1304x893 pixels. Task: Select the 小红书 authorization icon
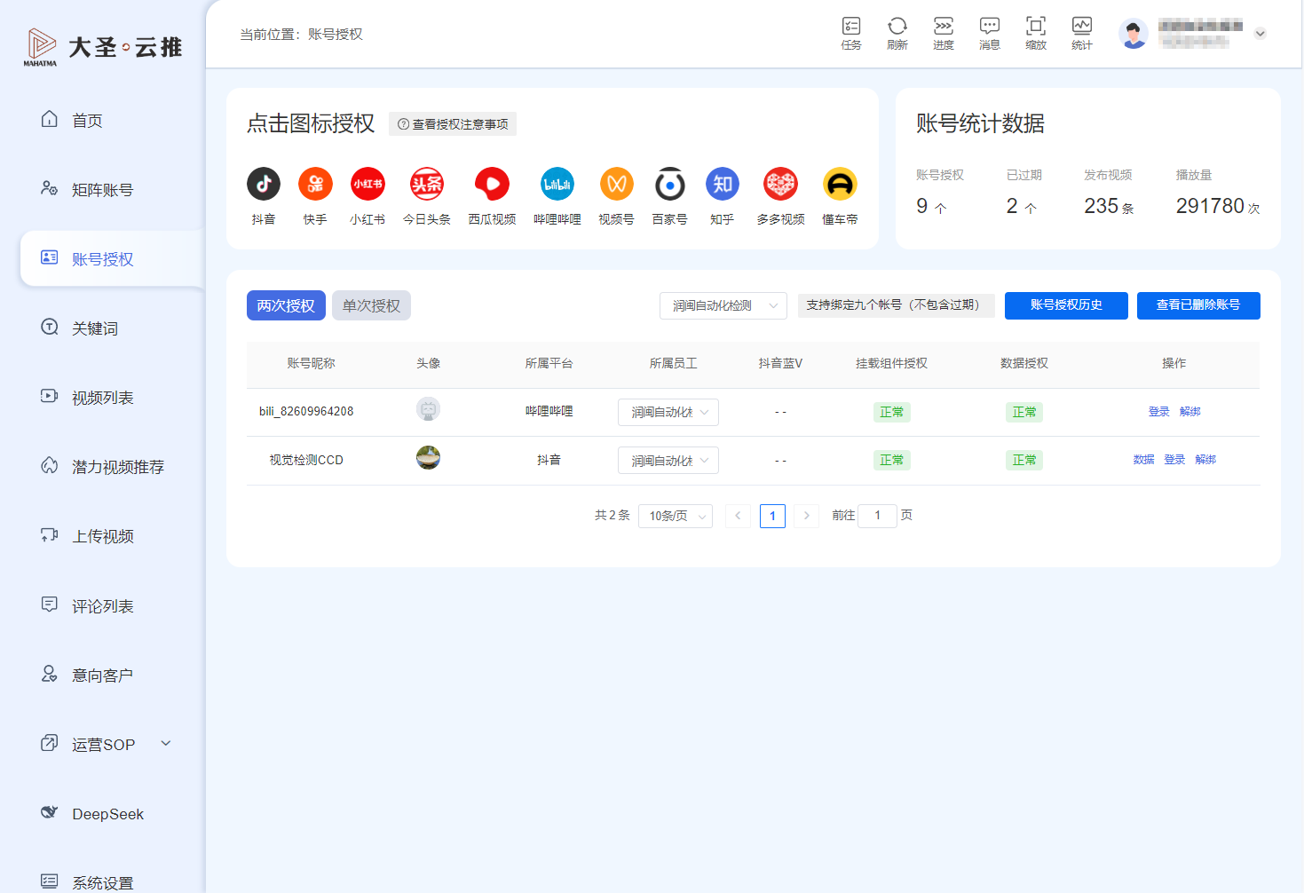coord(367,184)
